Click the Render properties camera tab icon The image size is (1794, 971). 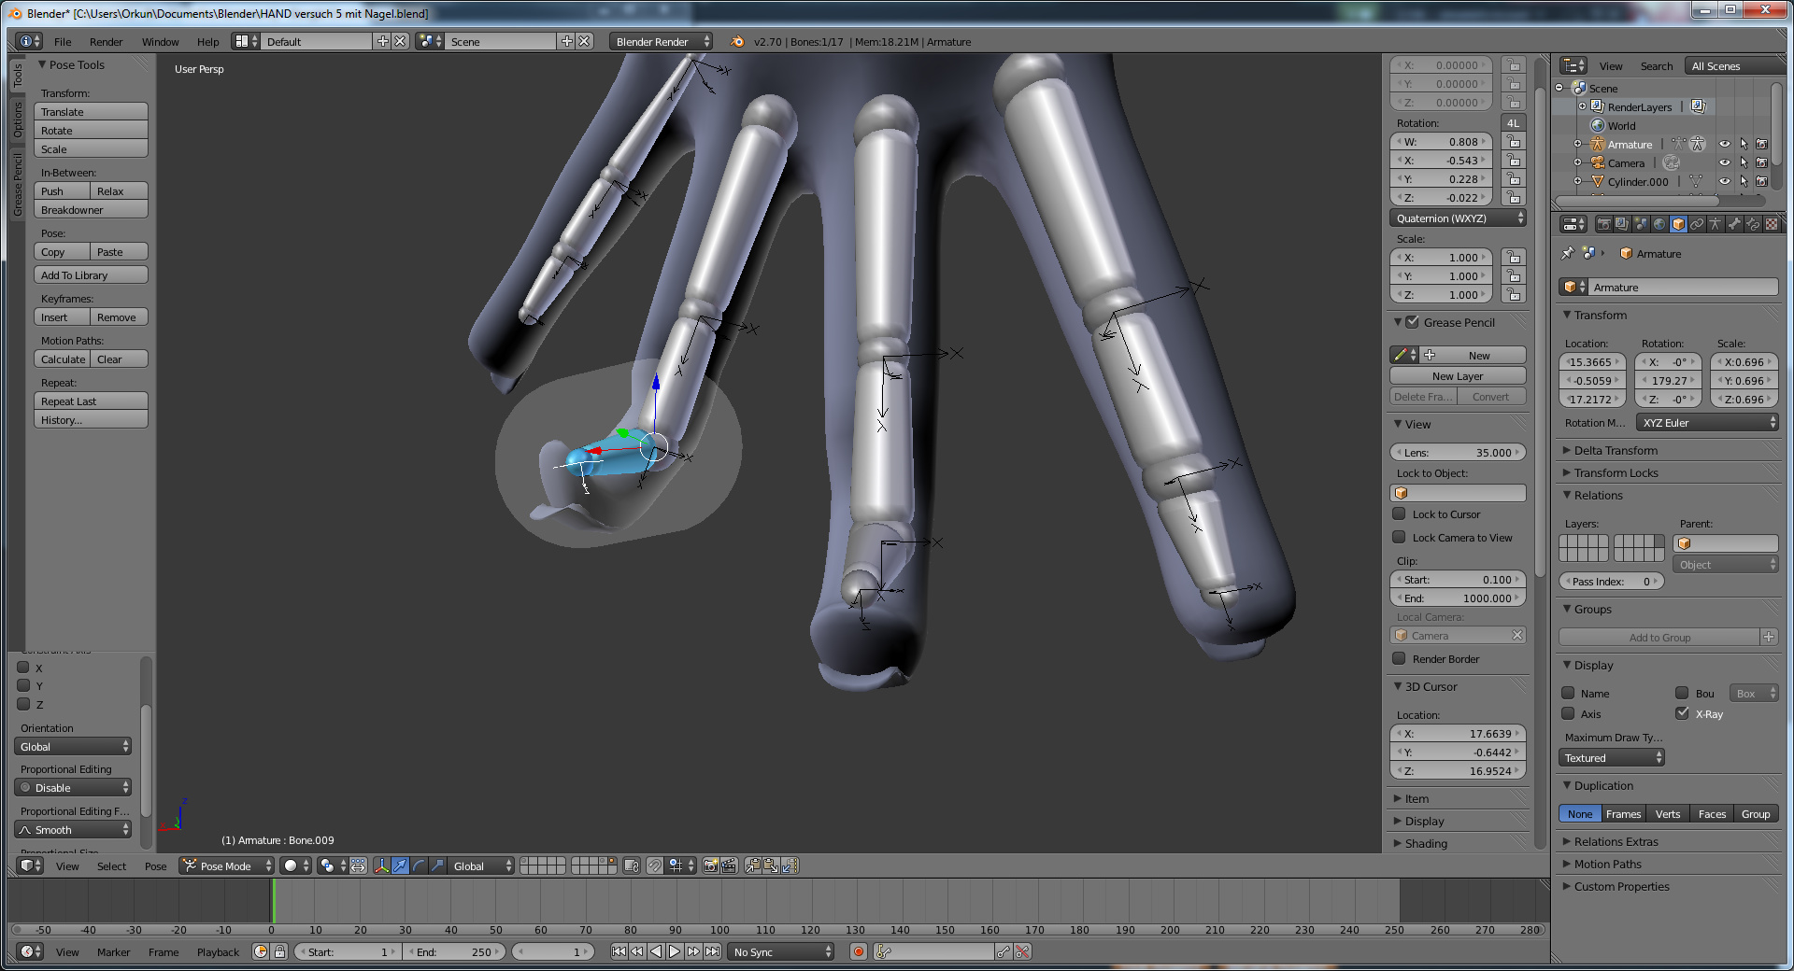[1604, 224]
